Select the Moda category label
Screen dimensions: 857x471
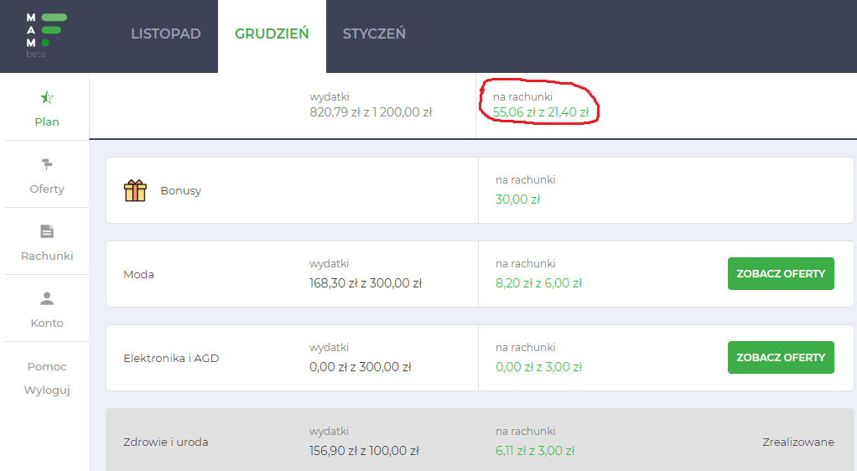(138, 275)
